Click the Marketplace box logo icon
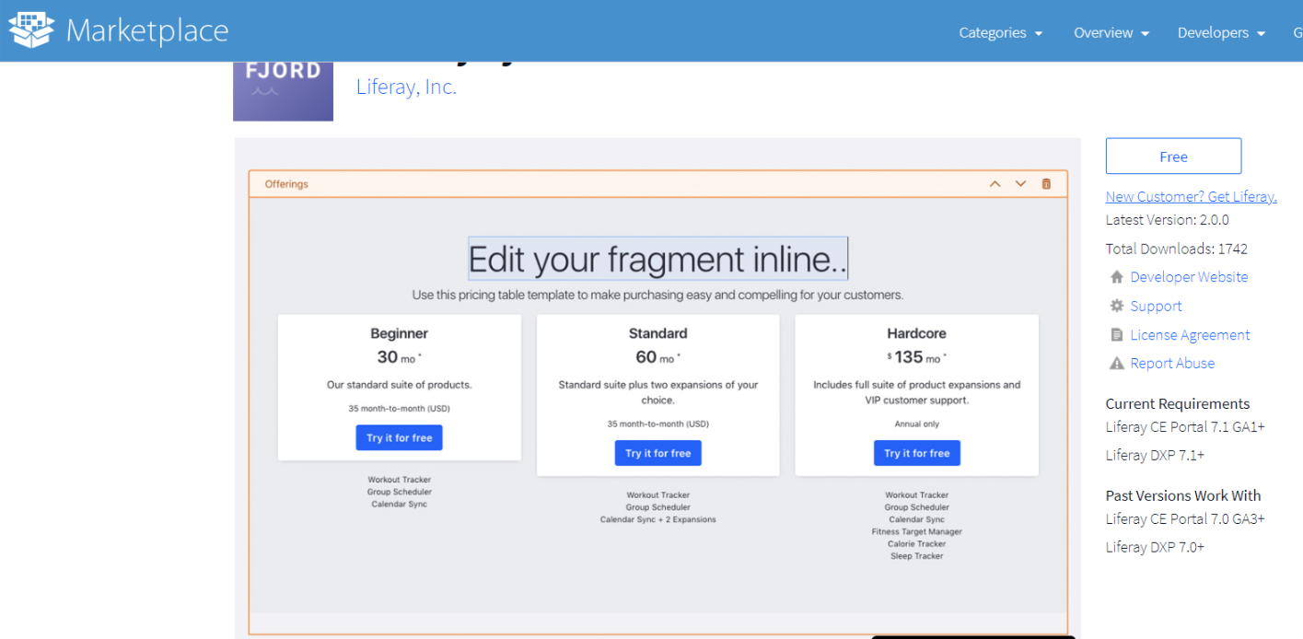 click(31, 30)
